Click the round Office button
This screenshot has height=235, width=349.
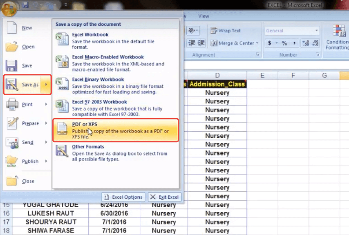point(10,7)
